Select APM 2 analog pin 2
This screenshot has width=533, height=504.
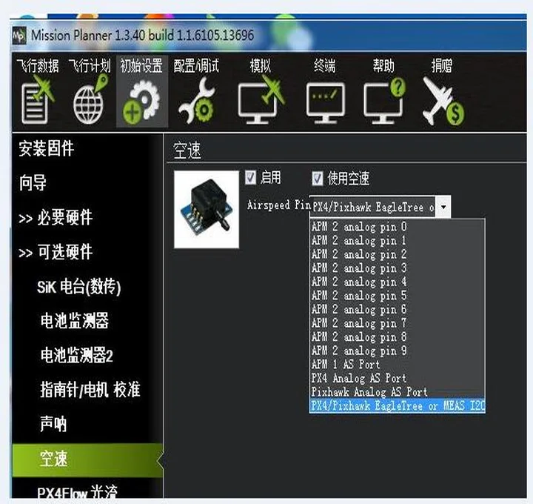point(397,254)
